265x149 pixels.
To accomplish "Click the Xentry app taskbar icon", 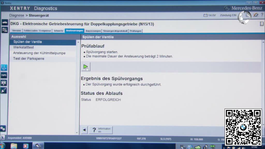I will click(x=38, y=146).
